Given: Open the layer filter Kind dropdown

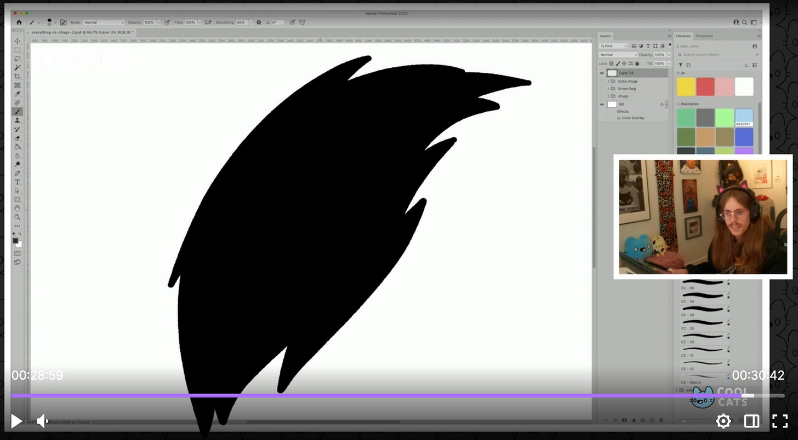Looking at the screenshot, I should pos(613,46).
